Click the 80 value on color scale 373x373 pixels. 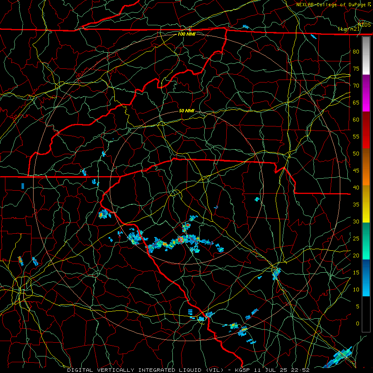click(x=356, y=52)
